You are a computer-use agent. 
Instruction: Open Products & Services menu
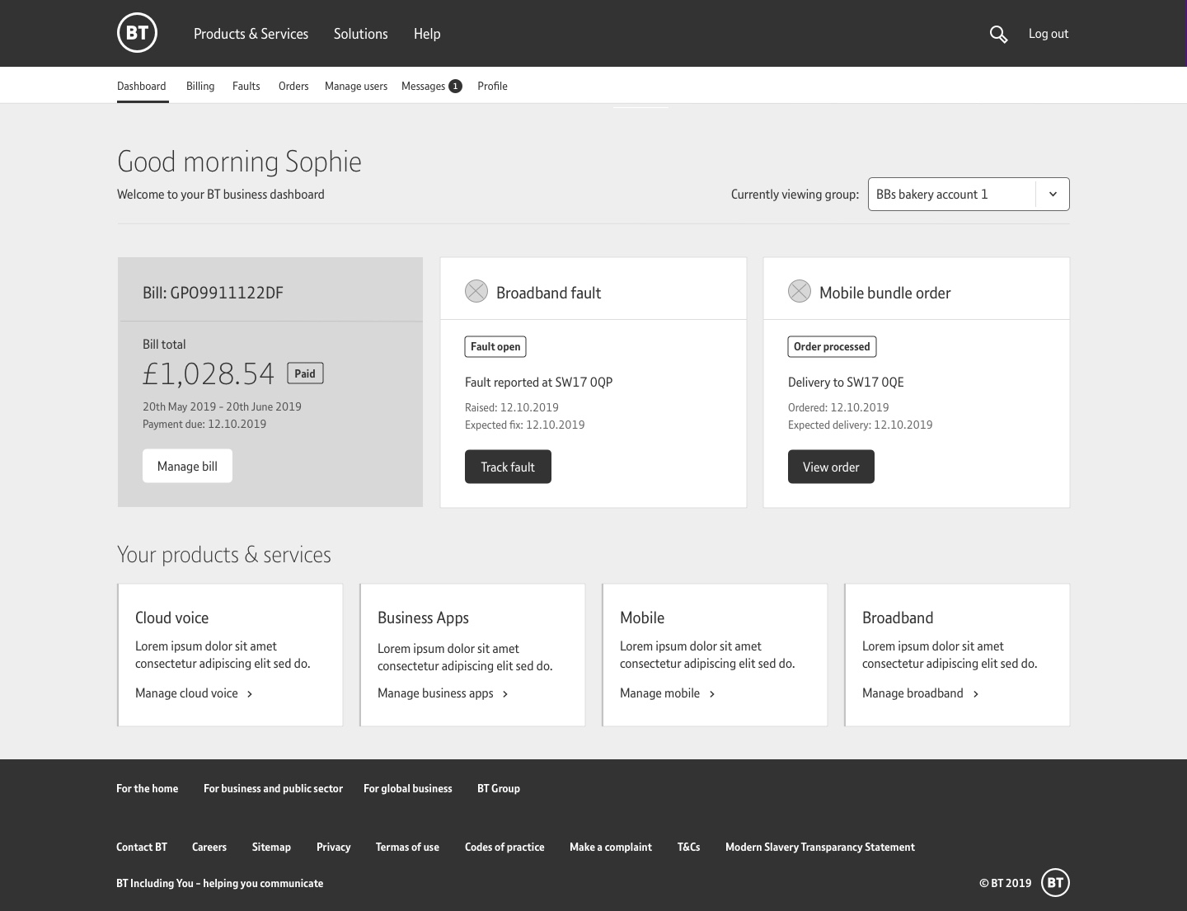[x=251, y=34]
